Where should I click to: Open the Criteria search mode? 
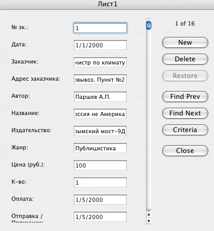185,130
